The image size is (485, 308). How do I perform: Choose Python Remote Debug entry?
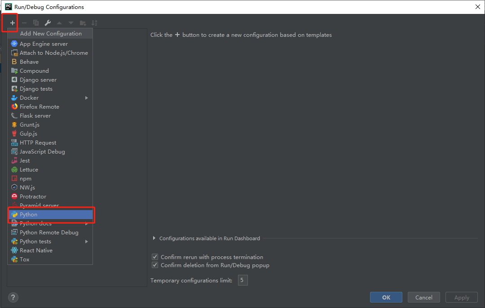(x=50, y=232)
